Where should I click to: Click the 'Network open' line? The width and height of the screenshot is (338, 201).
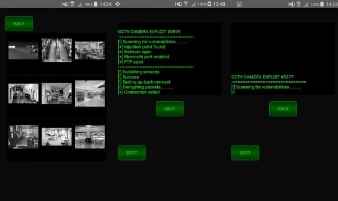[135, 52]
